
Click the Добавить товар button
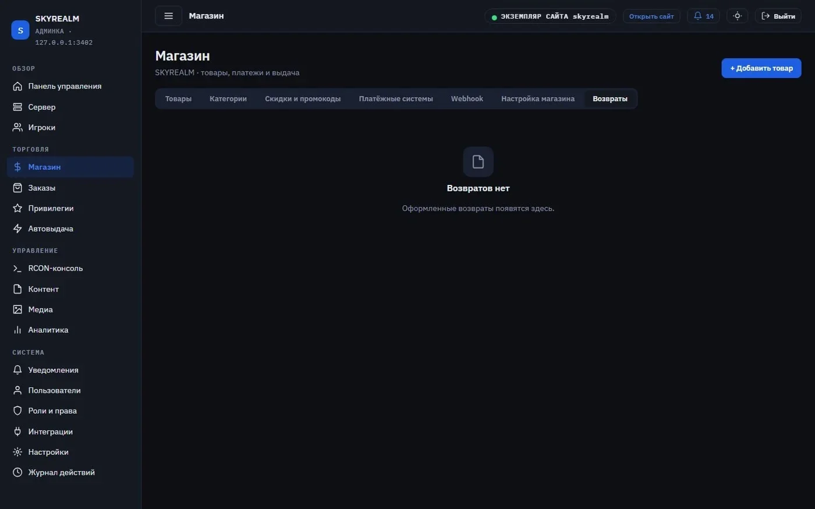(761, 68)
